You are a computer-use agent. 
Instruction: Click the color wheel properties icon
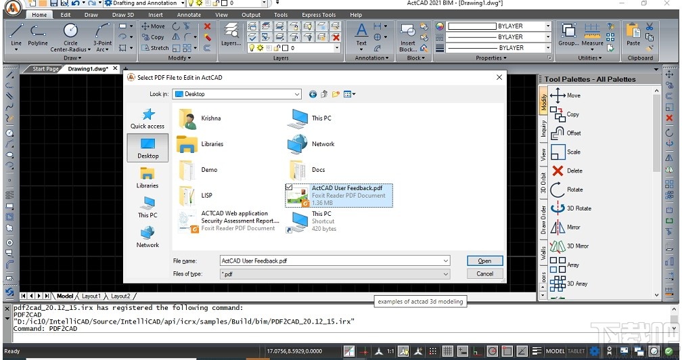[x=440, y=26]
